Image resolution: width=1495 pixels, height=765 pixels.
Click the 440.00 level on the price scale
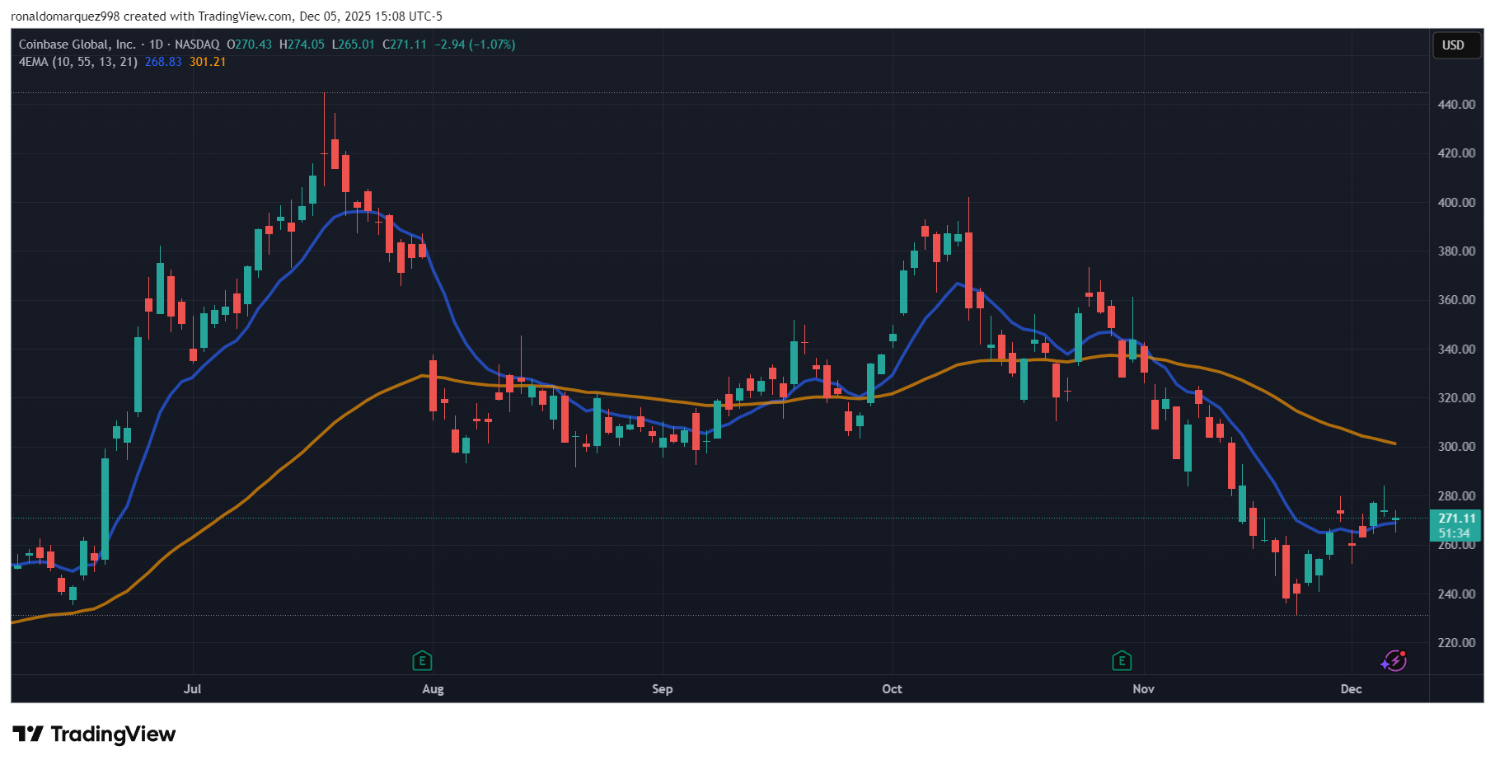[x=1455, y=104]
